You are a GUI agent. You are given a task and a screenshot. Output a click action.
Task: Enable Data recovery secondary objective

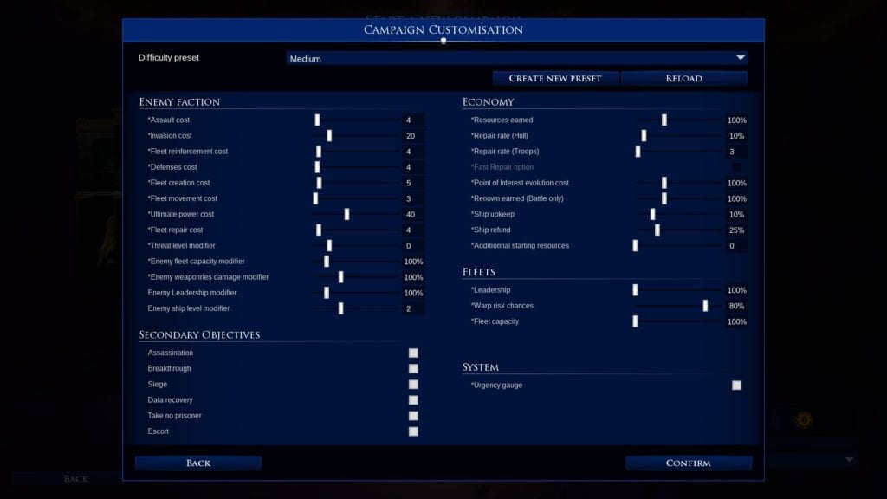click(x=413, y=399)
